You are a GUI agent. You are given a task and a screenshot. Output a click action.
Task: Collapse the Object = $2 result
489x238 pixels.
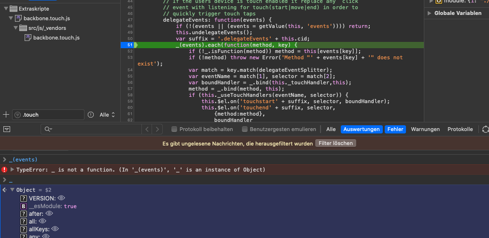click(x=12, y=189)
